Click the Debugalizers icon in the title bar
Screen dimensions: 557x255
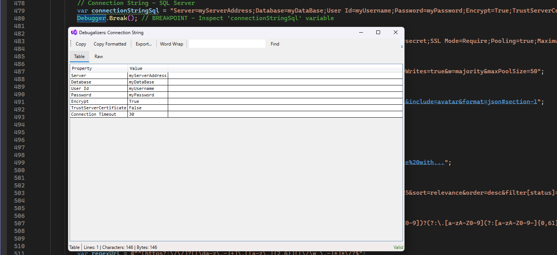(74, 32)
